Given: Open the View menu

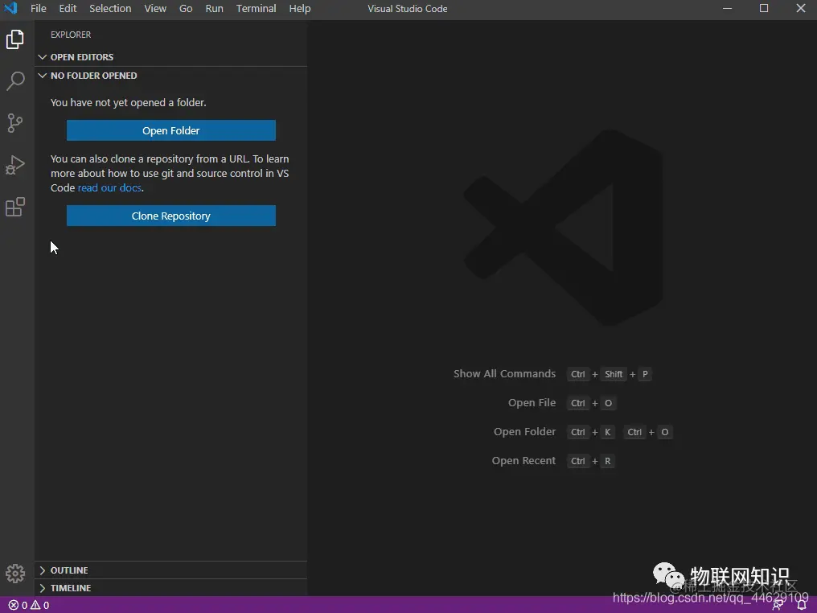Looking at the screenshot, I should tap(155, 8).
